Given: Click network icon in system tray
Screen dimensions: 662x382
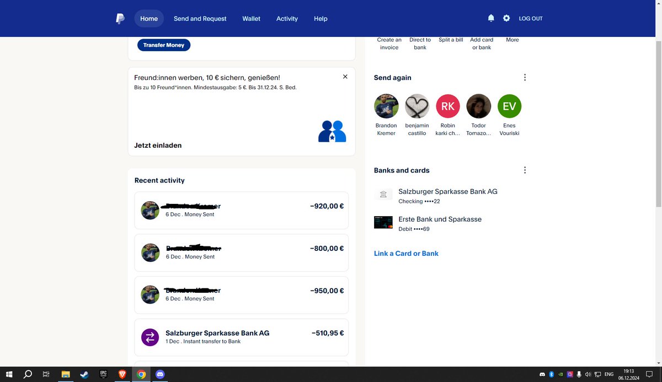Looking at the screenshot, I should pos(597,374).
